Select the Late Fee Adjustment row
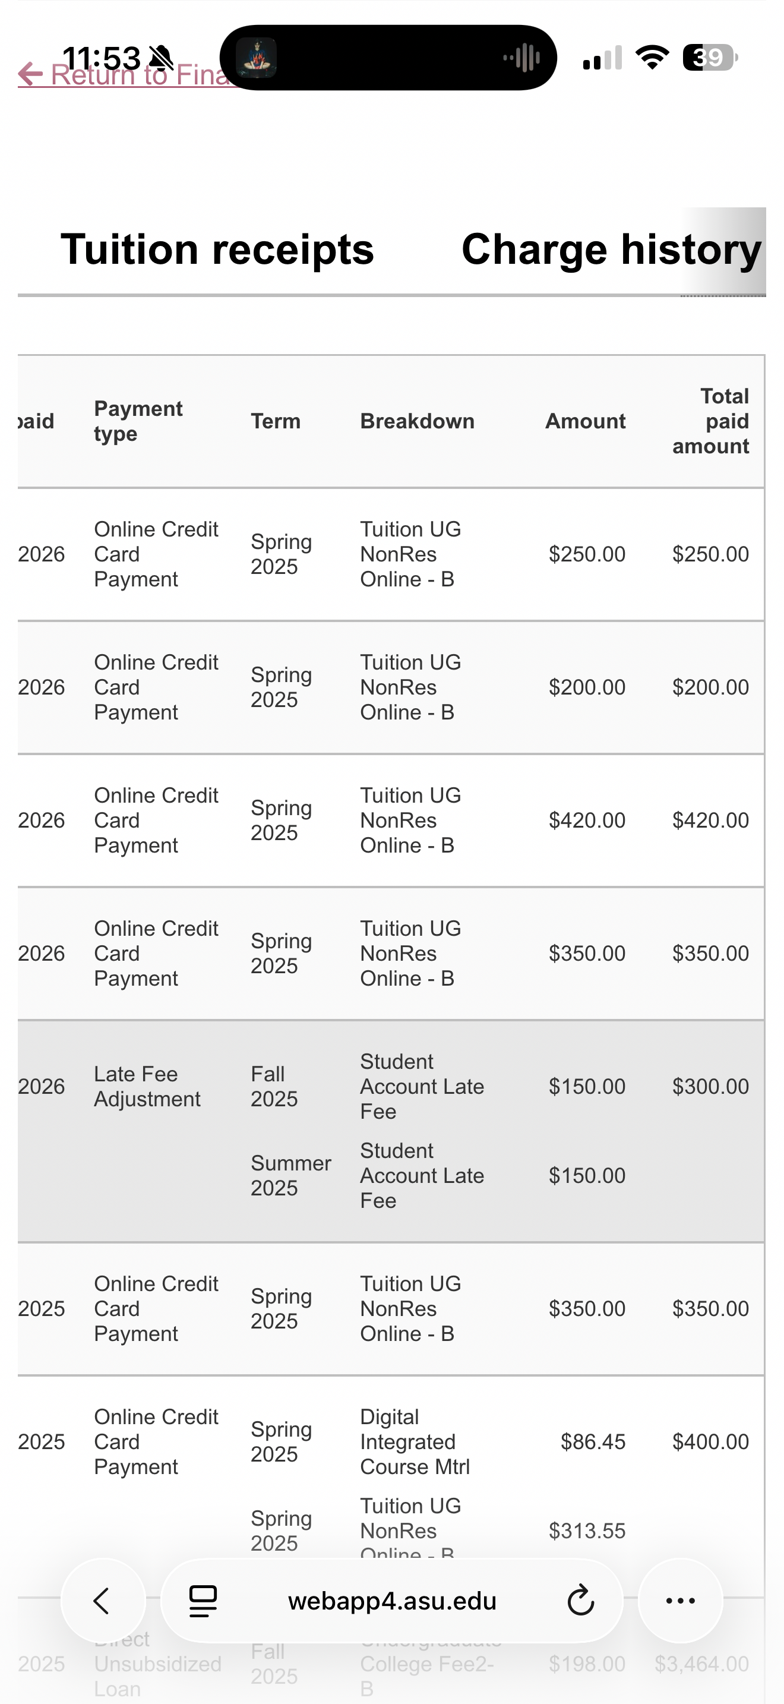 click(x=391, y=1131)
